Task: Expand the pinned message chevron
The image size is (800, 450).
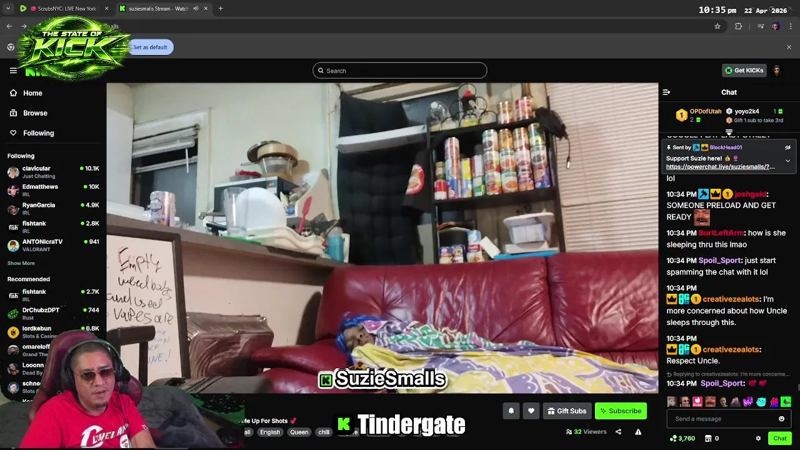Action: coord(787,161)
